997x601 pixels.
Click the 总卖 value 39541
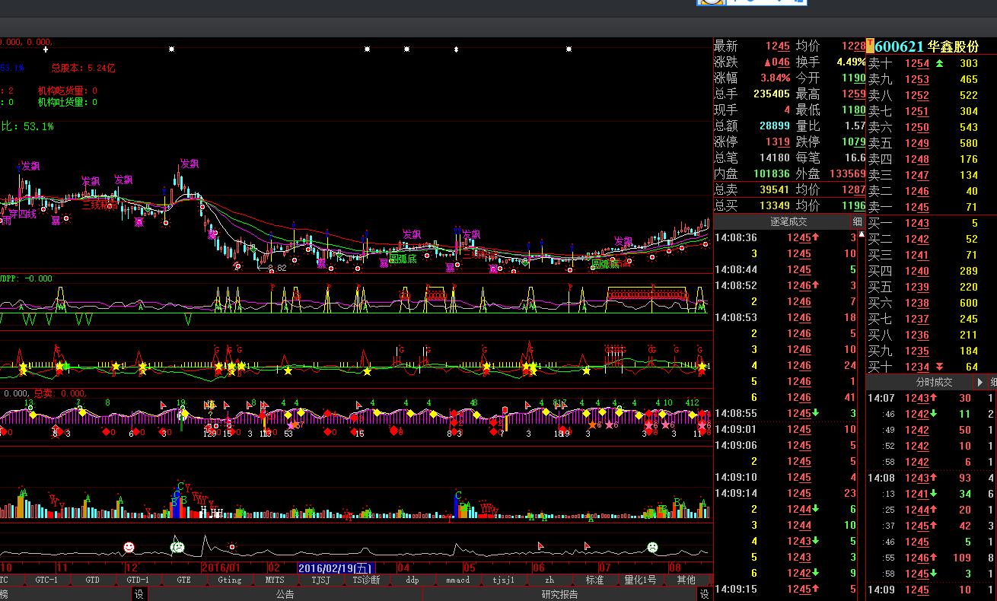(x=775, y=190)
